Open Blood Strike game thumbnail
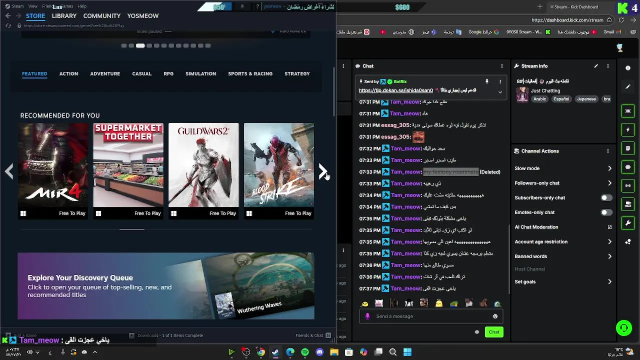The image size is (640, 360). (279, 171)
